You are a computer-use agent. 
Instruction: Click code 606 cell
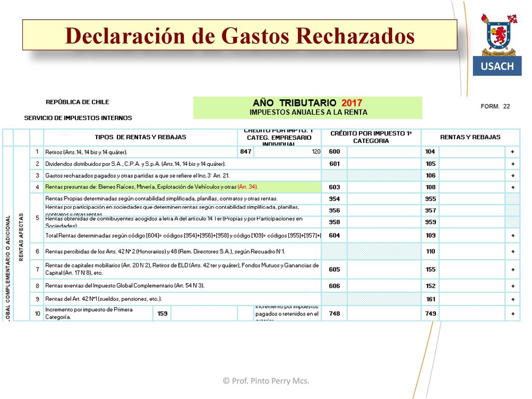(x=334, y=286)
